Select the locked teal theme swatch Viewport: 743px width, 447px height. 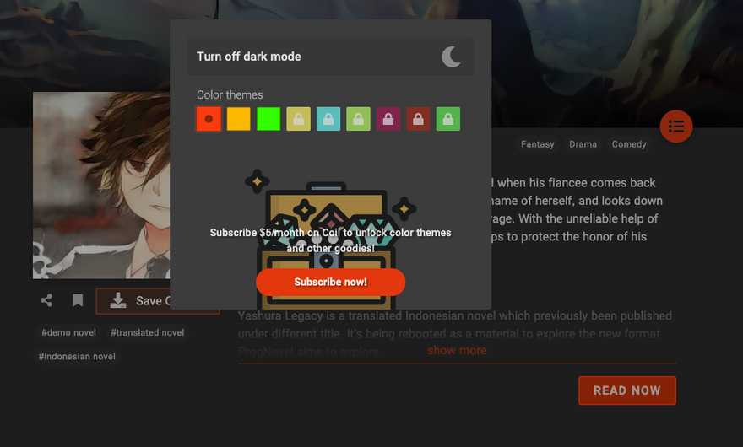tap(328, 119)
